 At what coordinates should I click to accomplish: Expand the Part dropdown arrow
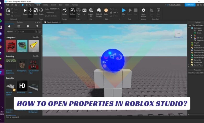coord(78,16)
